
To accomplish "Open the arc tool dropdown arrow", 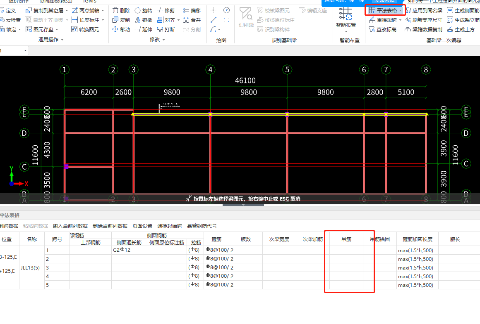I will click(x=219, y=30).
